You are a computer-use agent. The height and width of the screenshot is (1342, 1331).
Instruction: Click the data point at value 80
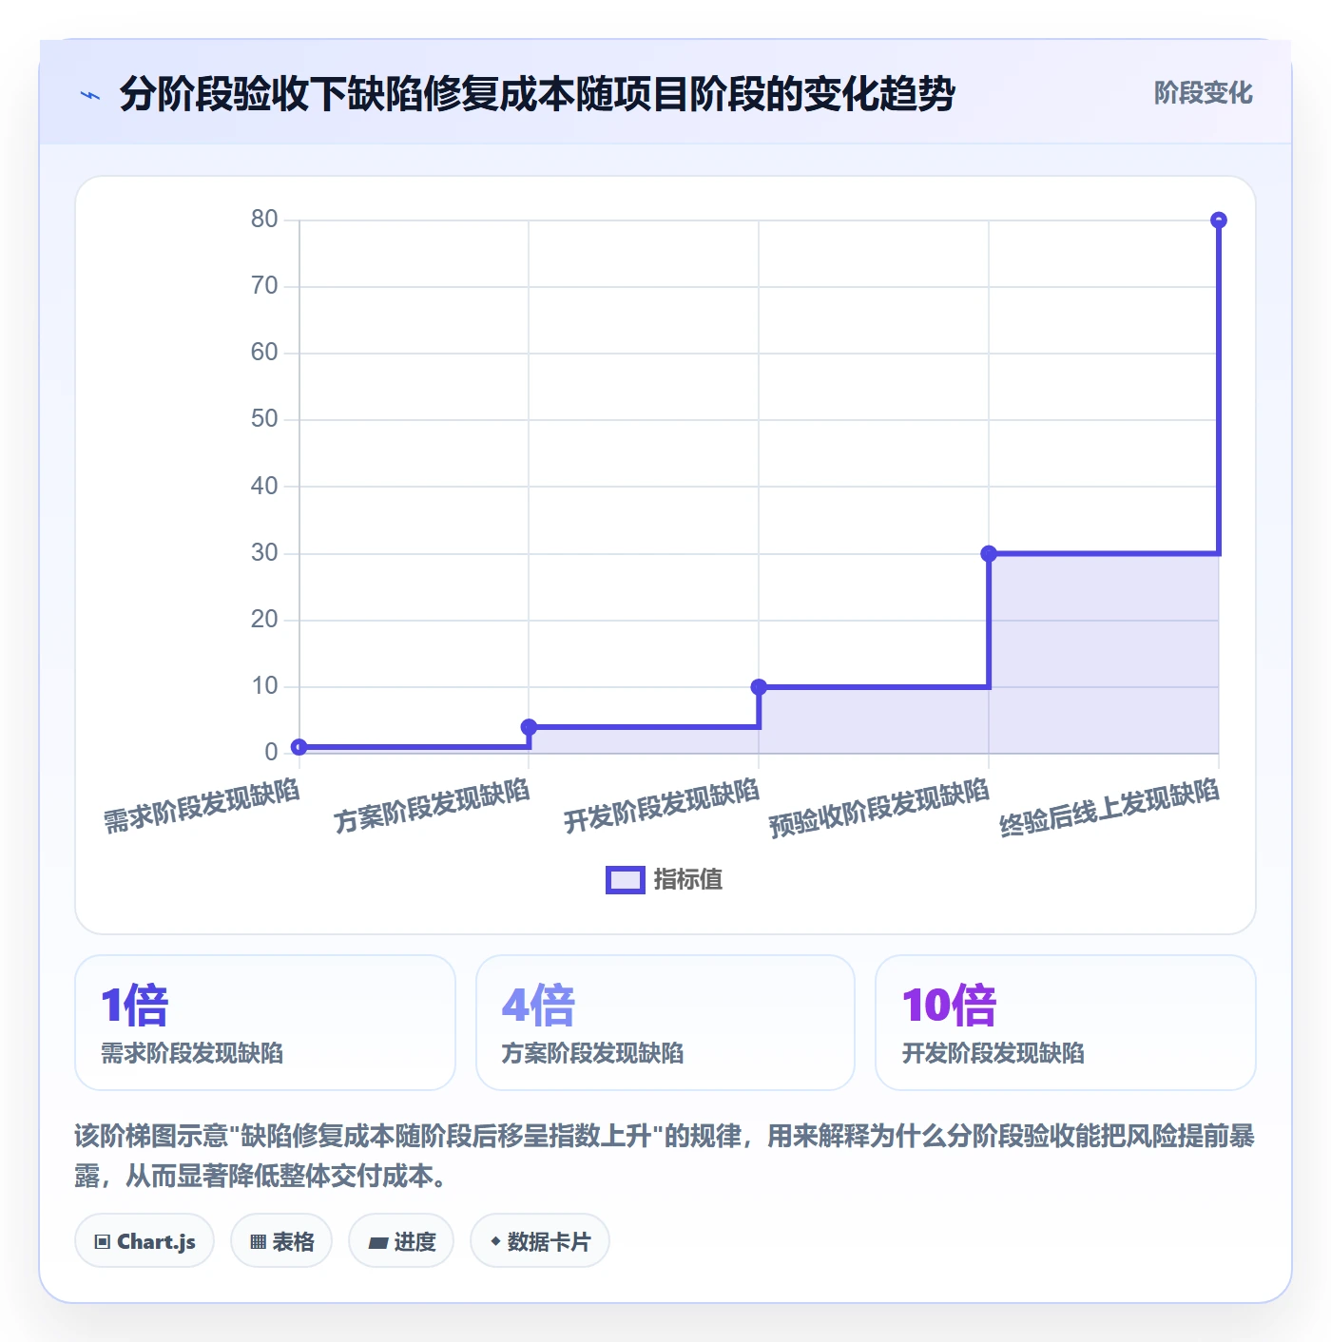pos(1219,220)
